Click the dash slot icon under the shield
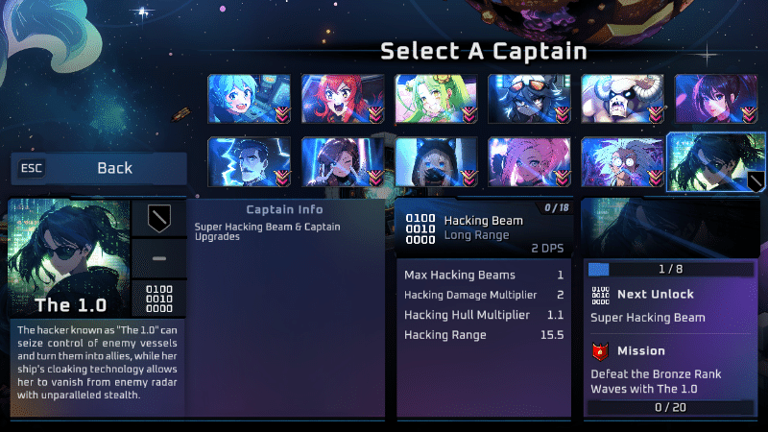 [x=158, y=258]
